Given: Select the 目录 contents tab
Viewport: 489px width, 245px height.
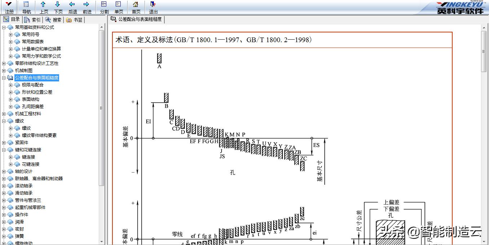Looking at the screenshot, I should (12, 19).
